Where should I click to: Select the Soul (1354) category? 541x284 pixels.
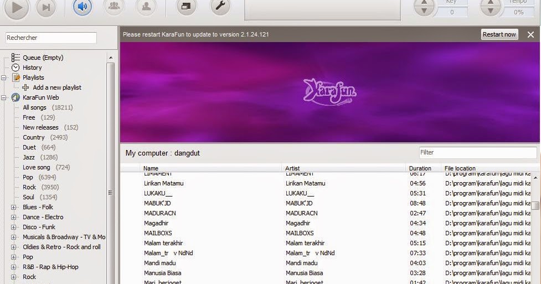(40, 198)
